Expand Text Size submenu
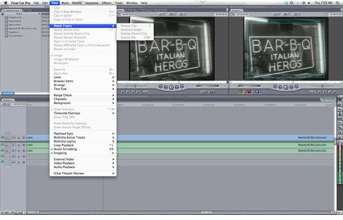The width and height of the screenshot is (343, 220). tap(83, 89)
